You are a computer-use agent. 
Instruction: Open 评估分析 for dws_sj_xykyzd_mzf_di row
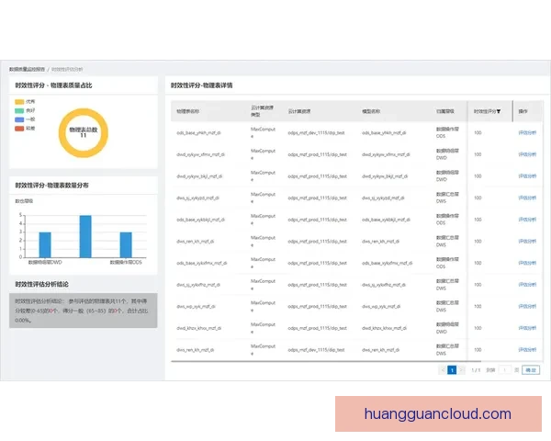[528, 198]
